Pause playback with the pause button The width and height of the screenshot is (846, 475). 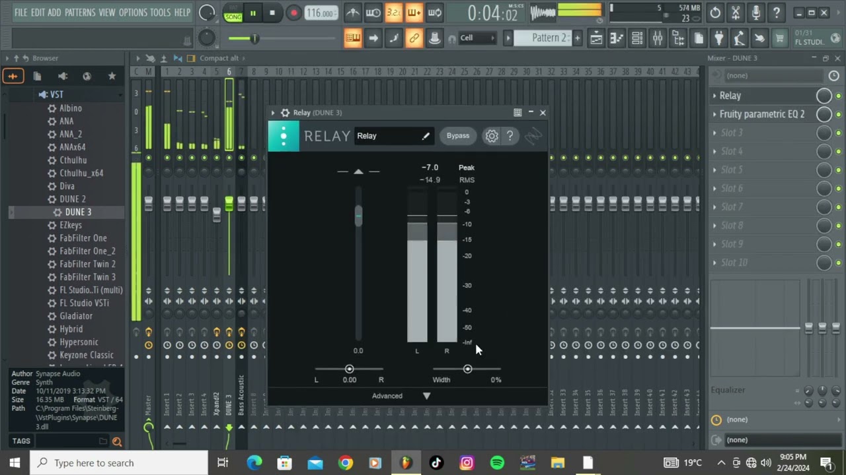(252, 13)
